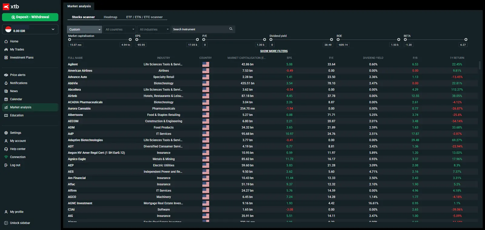The height and width of the screenshot is (230, 485).
Task: Open My Trades icon
Action: [x=6, y=49]
